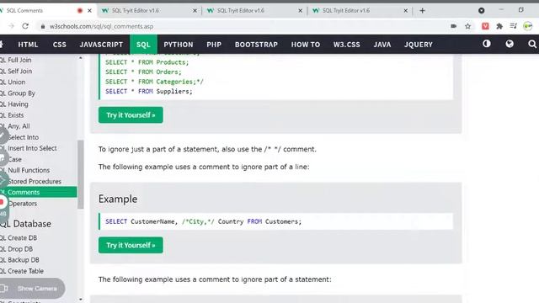Click the sidebar scroll down arrow
The height and width of the screenshot is (303, 539).
[81, 300]
